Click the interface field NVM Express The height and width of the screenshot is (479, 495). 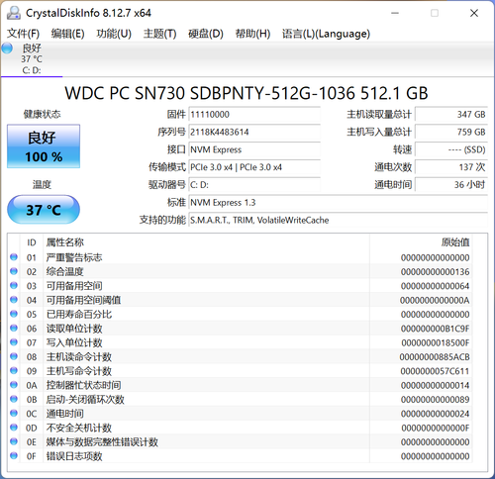point(254,149)
